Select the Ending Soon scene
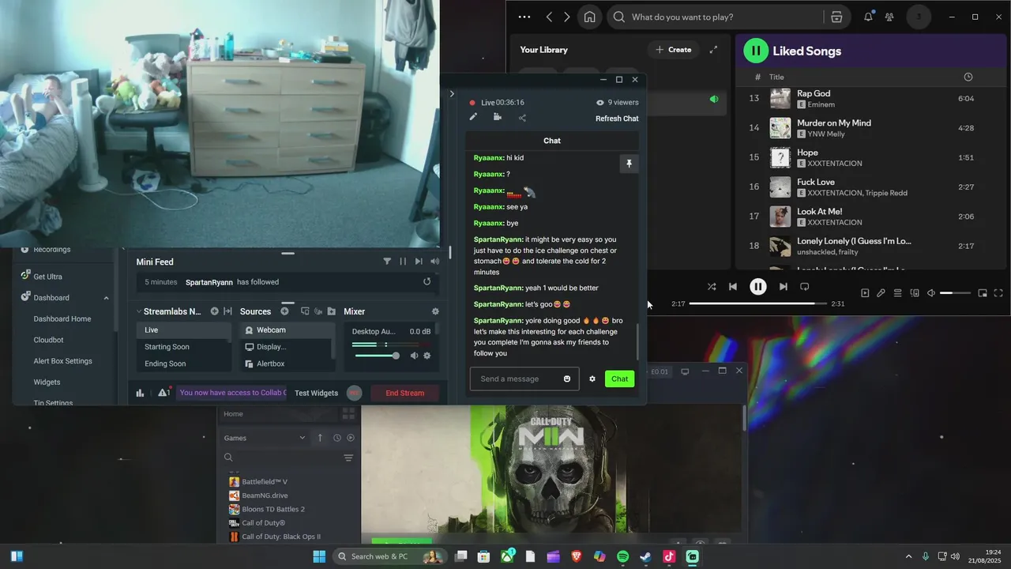1011x569 pixels. [183, 364]
